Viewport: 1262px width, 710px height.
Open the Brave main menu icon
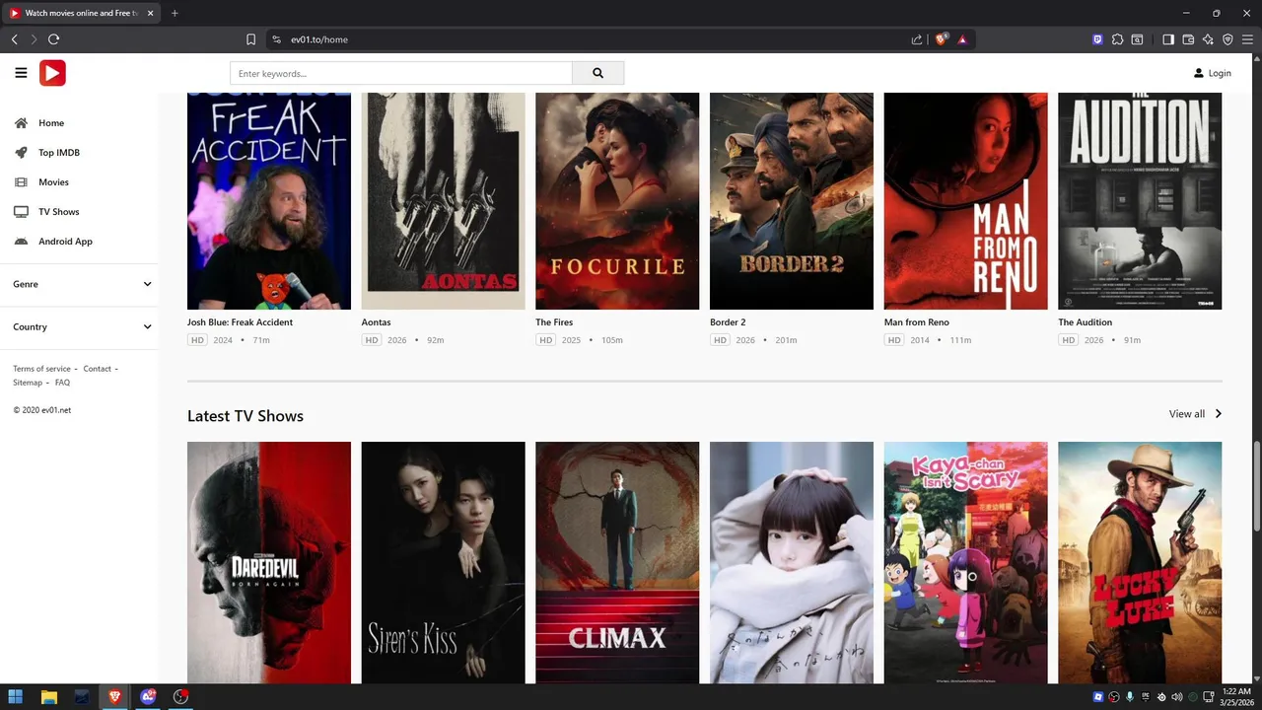[1247, 39]
